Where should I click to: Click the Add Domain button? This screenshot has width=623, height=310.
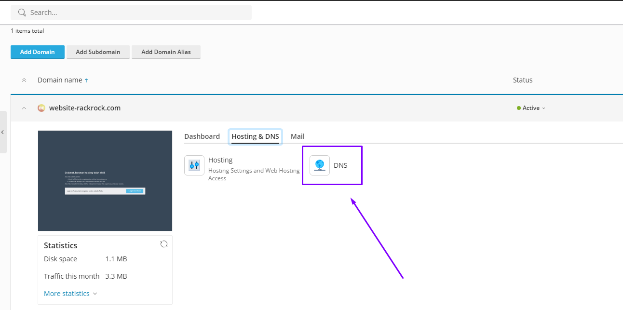click(37, 52)
